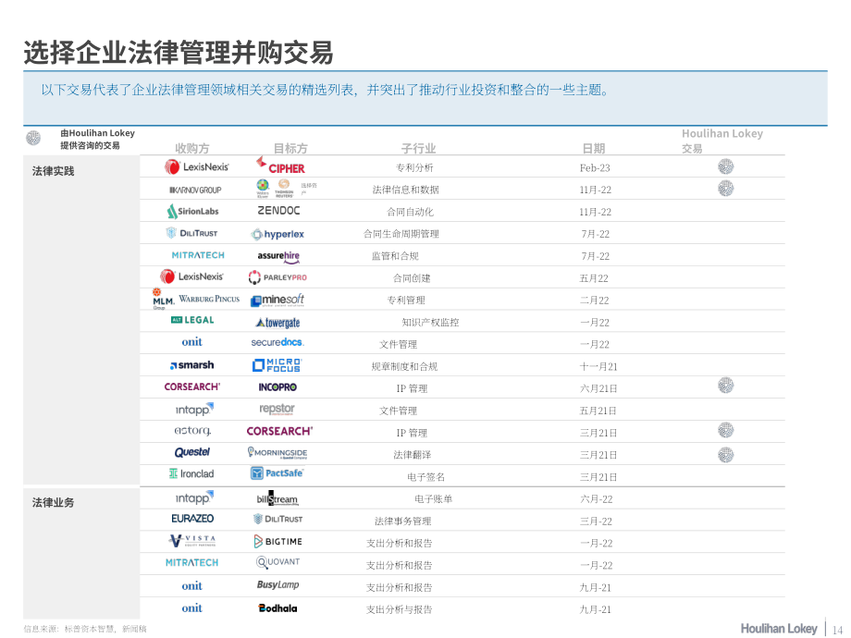
Task: Click the billstream logo
Action: tap(277, 498)
